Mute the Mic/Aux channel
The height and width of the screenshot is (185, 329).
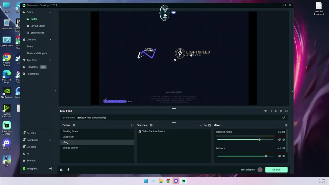279,156
